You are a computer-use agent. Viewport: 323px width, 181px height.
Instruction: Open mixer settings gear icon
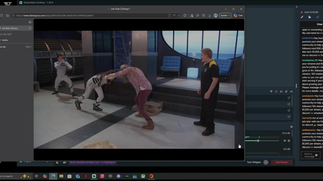tap(291, 127)
